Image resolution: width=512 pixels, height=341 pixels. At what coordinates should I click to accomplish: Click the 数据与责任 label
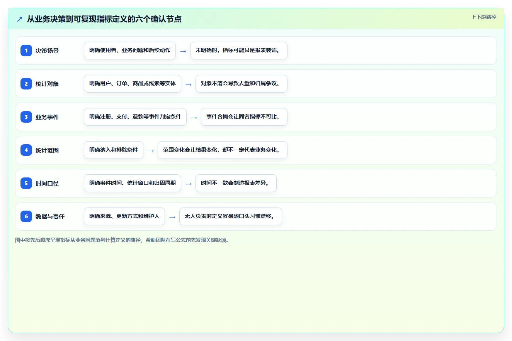point(50,216)
